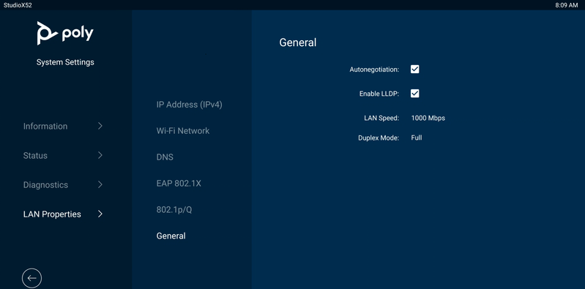Screen dimensions: 585x289
Task: Click the Poly logo
Action: point(65,33)
